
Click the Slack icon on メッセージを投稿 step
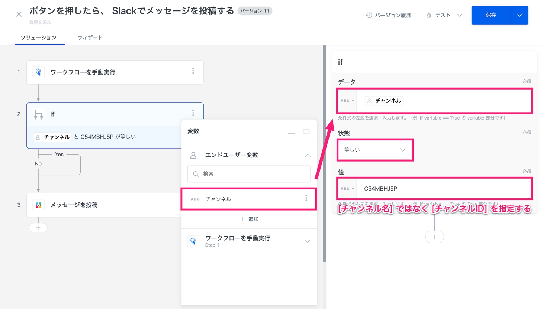point(39,205)
